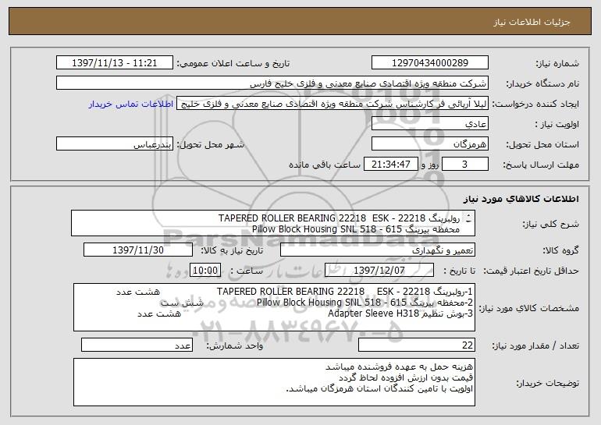This screenshot has width=601, height=425.
Task: Click the label مهلت ارسال پاسخ
Action: click(x=541, y=165)
